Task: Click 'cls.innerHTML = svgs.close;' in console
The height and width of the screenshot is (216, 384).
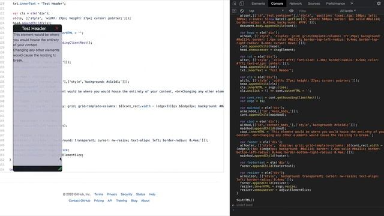Action: [x=264, y=87]
